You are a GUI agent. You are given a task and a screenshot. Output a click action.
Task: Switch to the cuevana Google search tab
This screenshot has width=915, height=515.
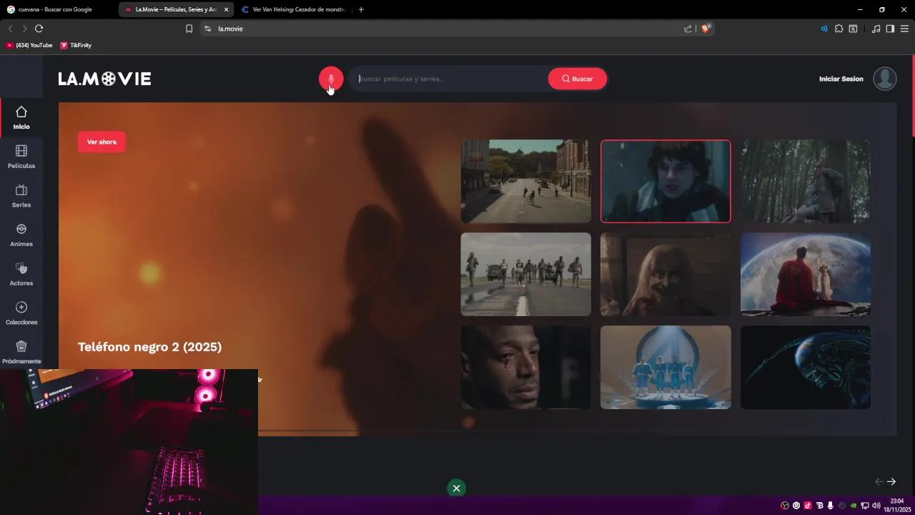[57, 9]
